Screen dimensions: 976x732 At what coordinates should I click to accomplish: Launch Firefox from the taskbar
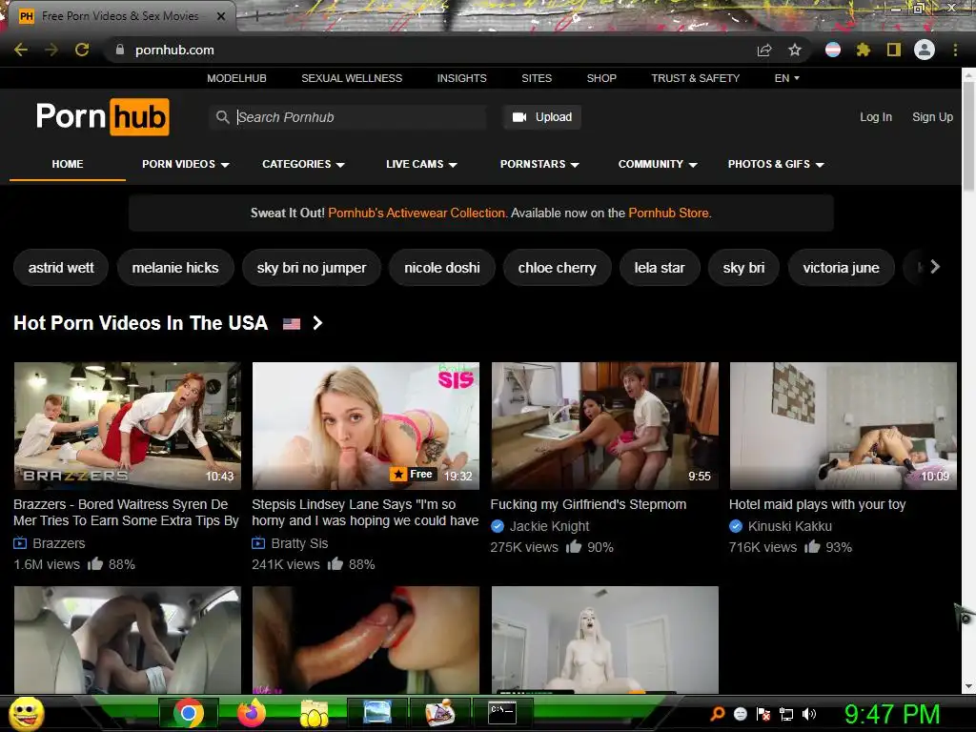pyautogui.click(x=252, y=713)
